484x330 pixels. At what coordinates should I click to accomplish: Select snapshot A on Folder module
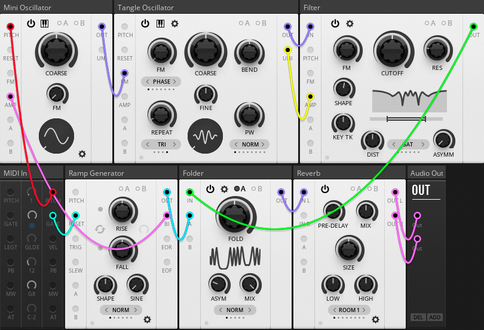point(240,189)
